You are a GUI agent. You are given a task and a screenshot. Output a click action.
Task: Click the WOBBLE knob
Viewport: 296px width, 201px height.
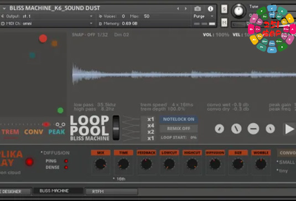(261, 164)
